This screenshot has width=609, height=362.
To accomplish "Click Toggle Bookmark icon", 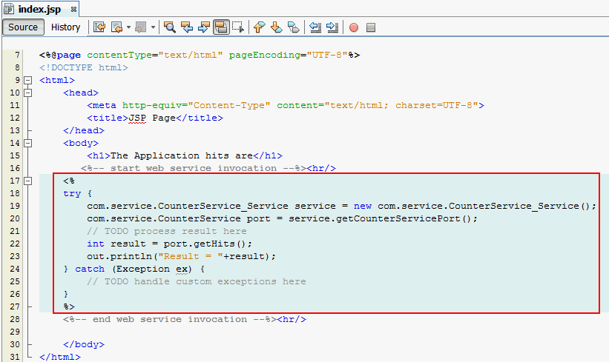I will click(293, 27).
